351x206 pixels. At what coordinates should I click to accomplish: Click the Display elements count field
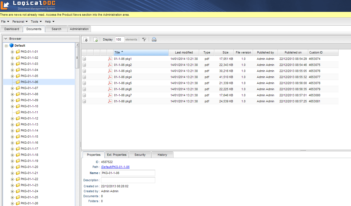120,39
